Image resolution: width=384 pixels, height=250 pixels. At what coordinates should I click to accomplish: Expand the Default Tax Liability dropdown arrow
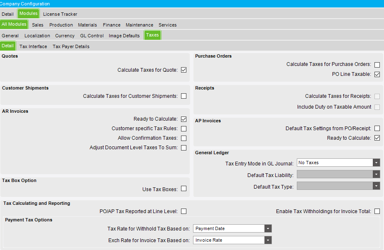point(377,174)
